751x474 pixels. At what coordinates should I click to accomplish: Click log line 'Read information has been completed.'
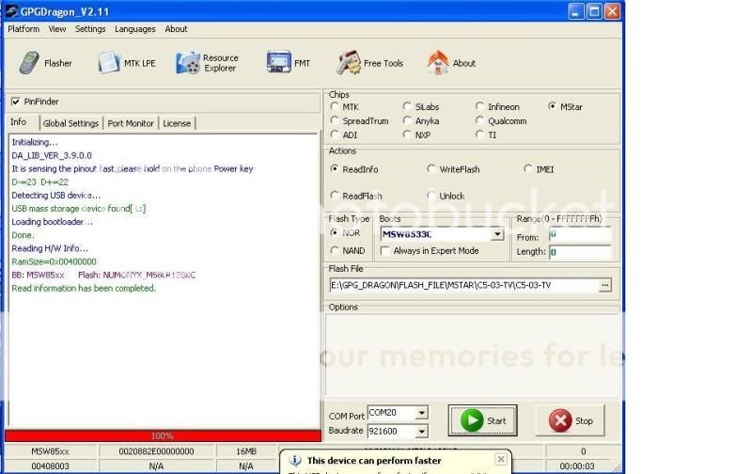pos(84,288)
